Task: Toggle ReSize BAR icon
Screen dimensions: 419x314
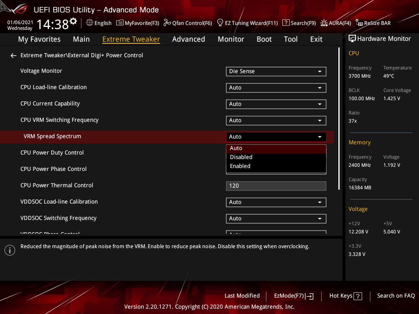Action: click(359, 23)
